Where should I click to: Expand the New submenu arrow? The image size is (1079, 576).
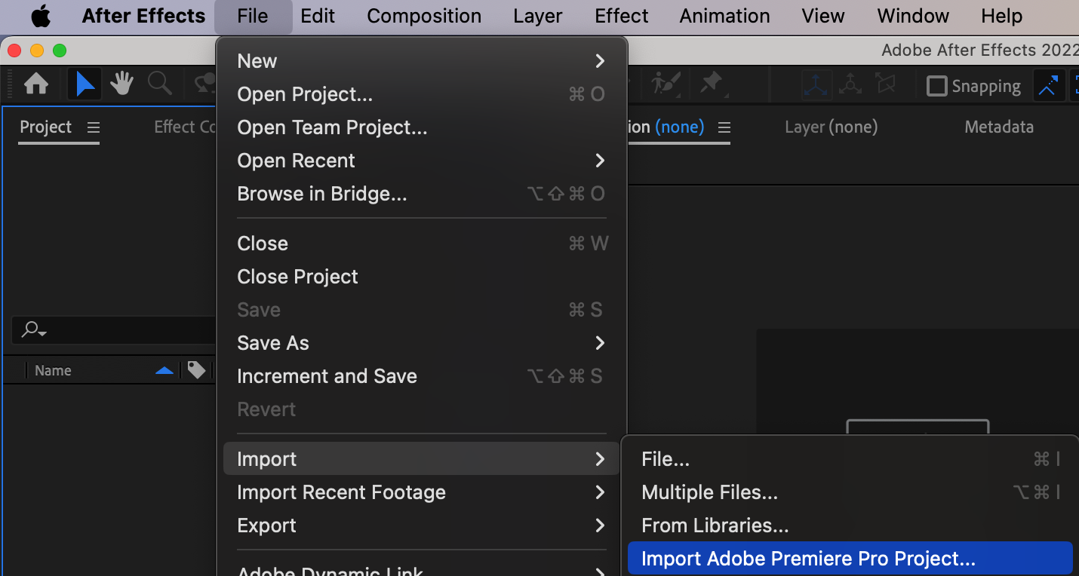click(600, 61)
